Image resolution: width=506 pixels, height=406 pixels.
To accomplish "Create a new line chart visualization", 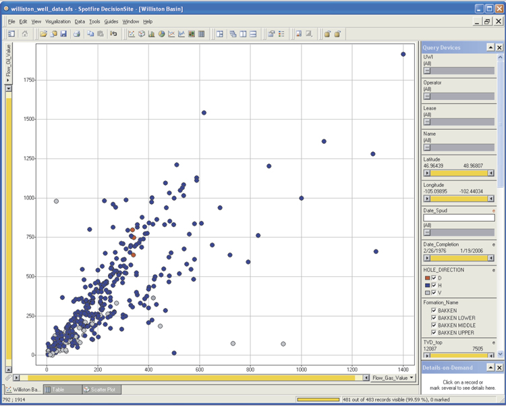I will 171,34.
